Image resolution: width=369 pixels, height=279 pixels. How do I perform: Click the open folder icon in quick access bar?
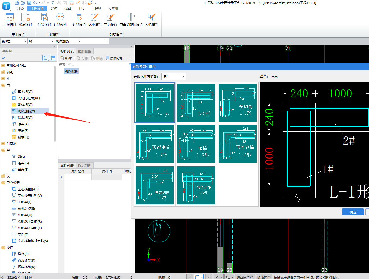pos(23,3)
